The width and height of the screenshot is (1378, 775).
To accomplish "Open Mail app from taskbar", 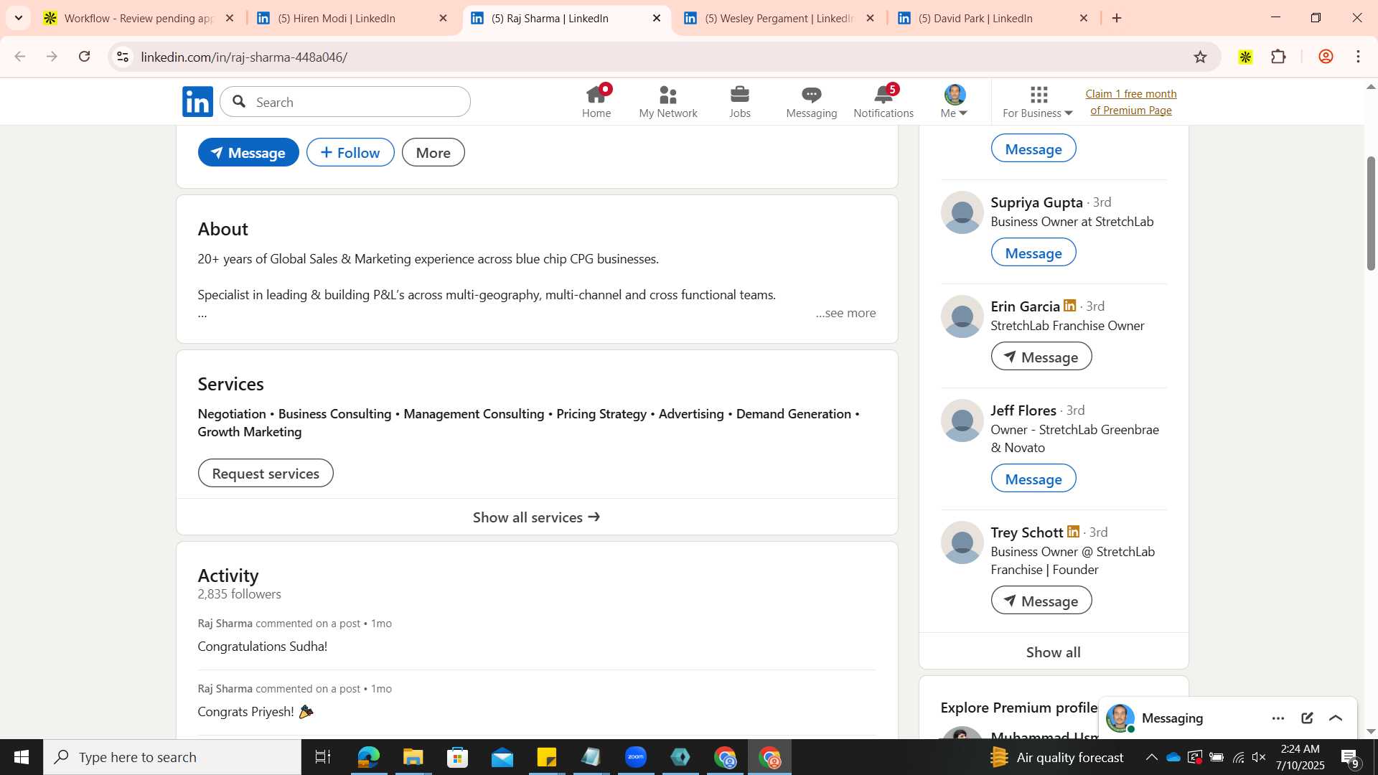I will click(x=502, y=757).
